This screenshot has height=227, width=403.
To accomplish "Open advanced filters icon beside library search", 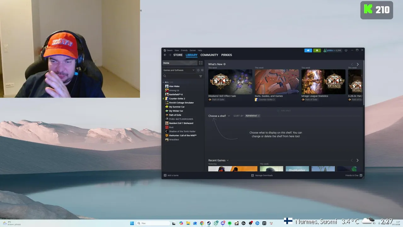I will [x=201, y=76].
